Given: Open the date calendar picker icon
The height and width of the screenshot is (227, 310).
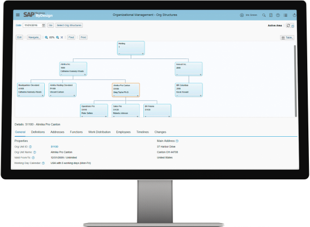Looking at the screenshot, I should click(x=44, y=26).
